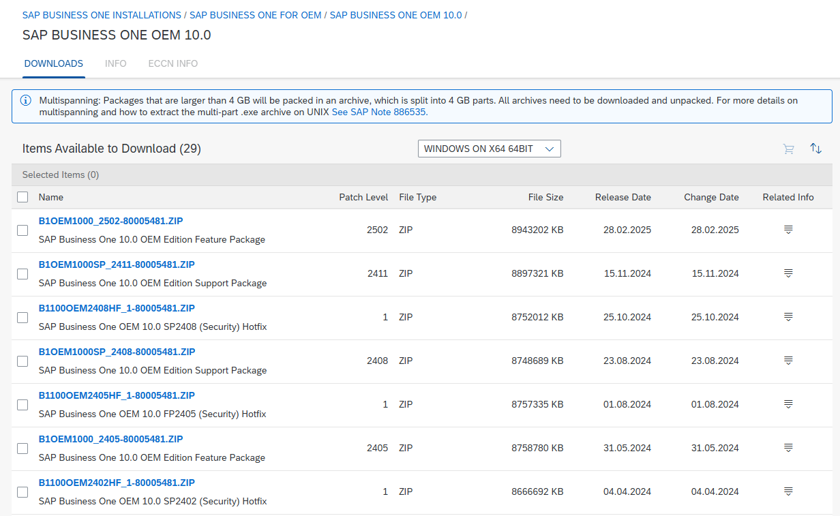Check the B1100OEM2408HF_1-80005481.ZIP row checkbox
Image resolution: width=840 pixels, height=516 pixels.
point(22,318)
